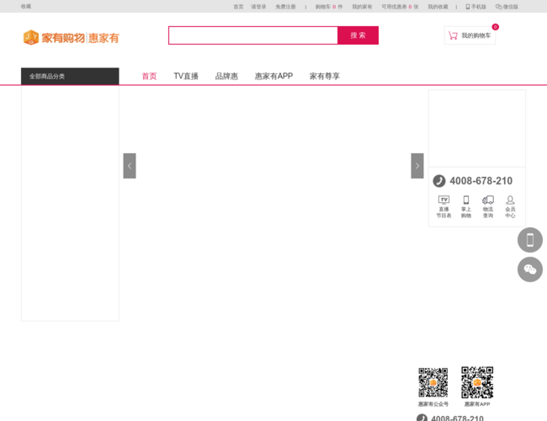Open 我的购物车 cart icon
The width and height of the screenshot is (547, 421).
[453, 35]
